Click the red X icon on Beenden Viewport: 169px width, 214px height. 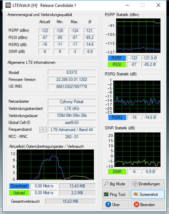[x=136, y=204]
